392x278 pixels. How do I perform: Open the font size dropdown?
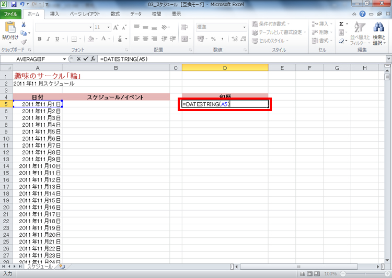(x=109, y=27)
